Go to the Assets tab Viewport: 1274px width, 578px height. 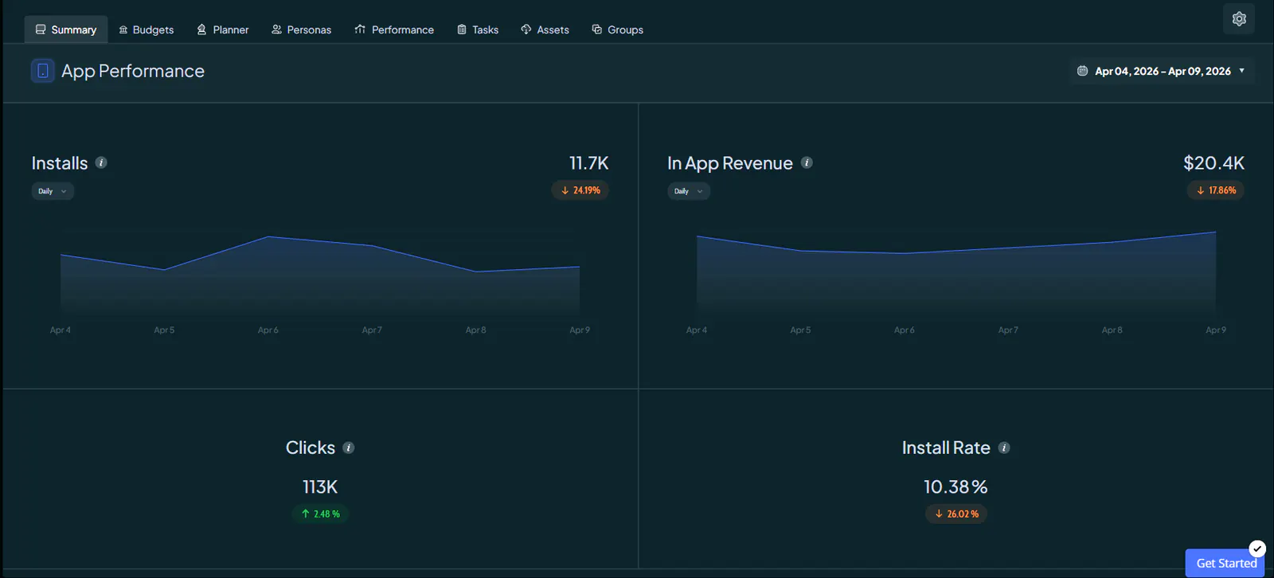pos(545,29)
